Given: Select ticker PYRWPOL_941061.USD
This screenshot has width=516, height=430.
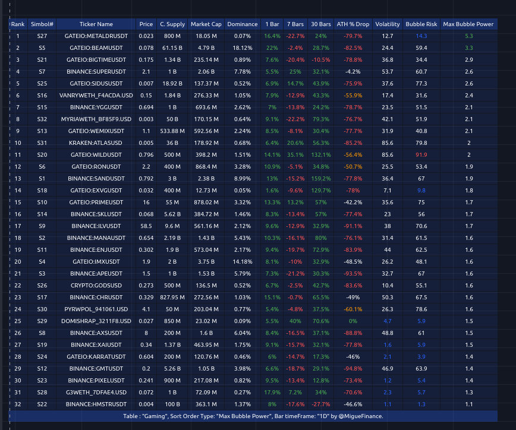Looking at the screenshot, I should 96,309.
